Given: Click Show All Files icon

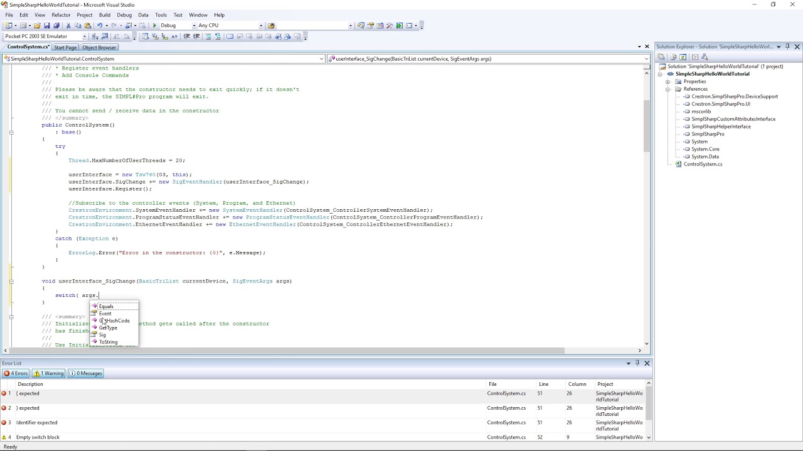Looking at the screenshot, I should 673,57.
